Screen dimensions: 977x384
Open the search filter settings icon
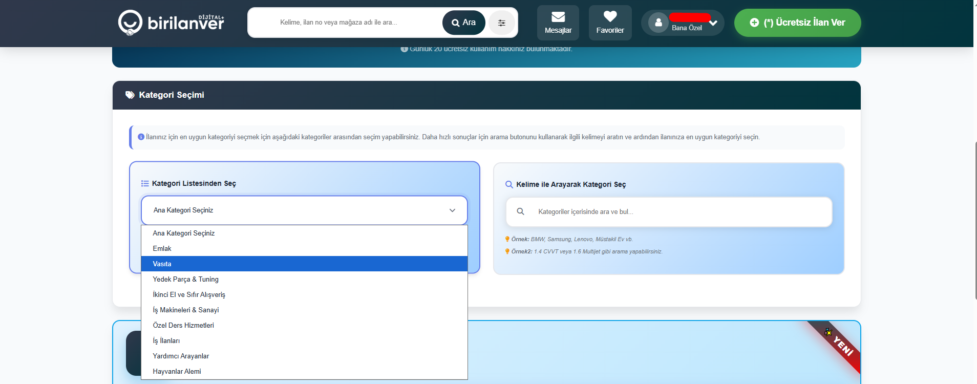[501, 23]
